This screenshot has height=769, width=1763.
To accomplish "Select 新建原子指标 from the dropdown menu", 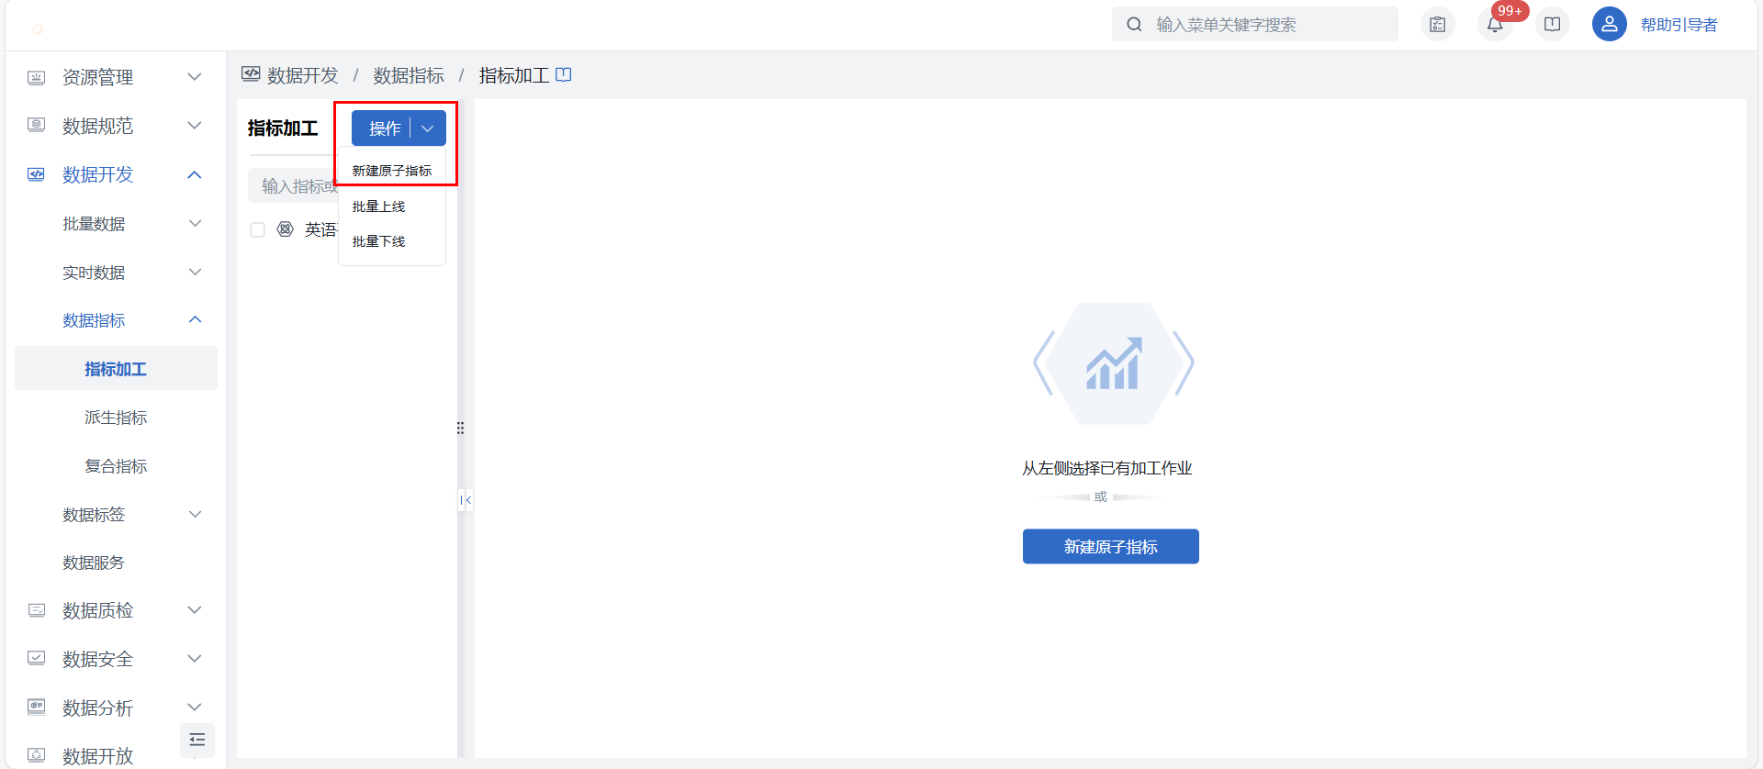I will pyautogui.click(x=392, y=171).
